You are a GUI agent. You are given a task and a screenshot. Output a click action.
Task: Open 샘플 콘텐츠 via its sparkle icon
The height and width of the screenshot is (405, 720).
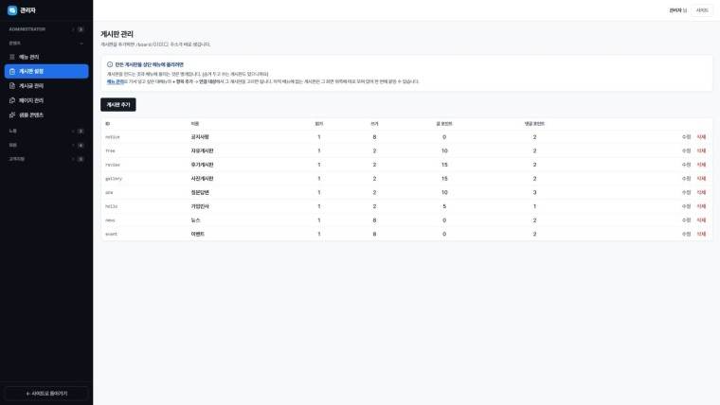12,115
